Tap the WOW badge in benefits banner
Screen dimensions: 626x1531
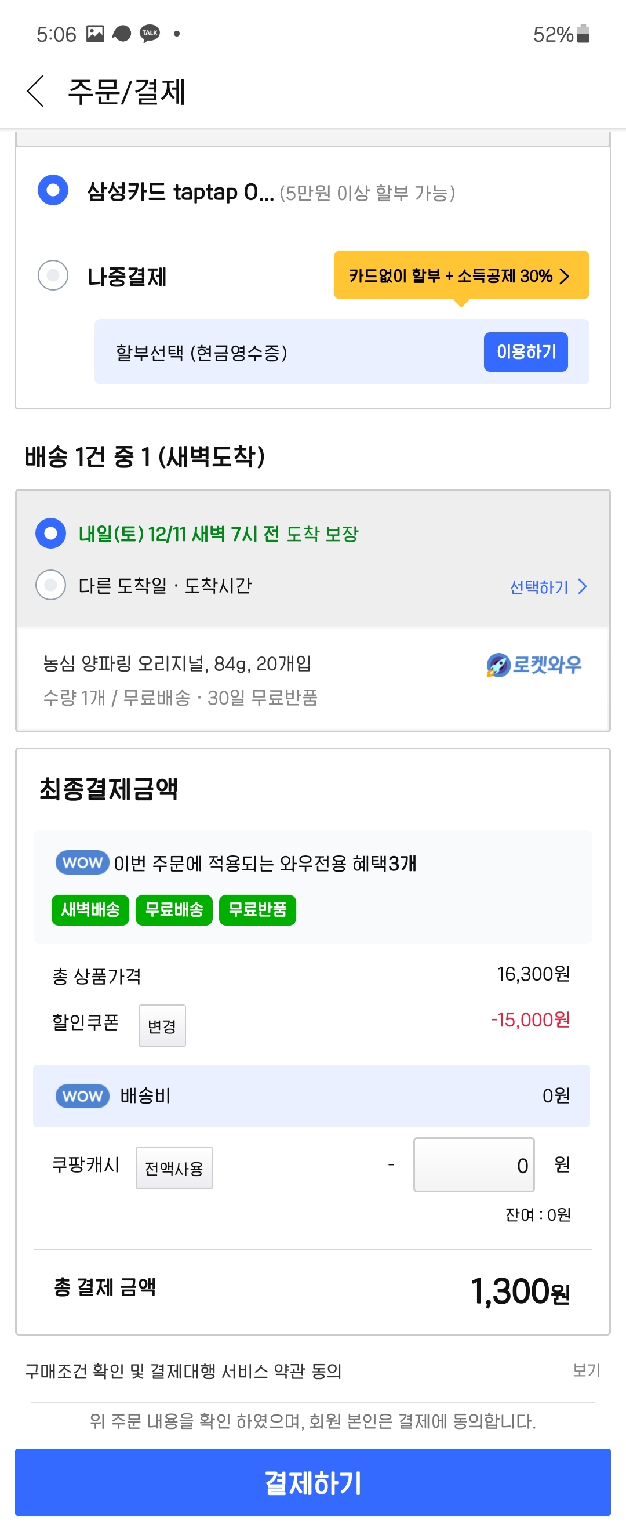(x=82, y=862)
